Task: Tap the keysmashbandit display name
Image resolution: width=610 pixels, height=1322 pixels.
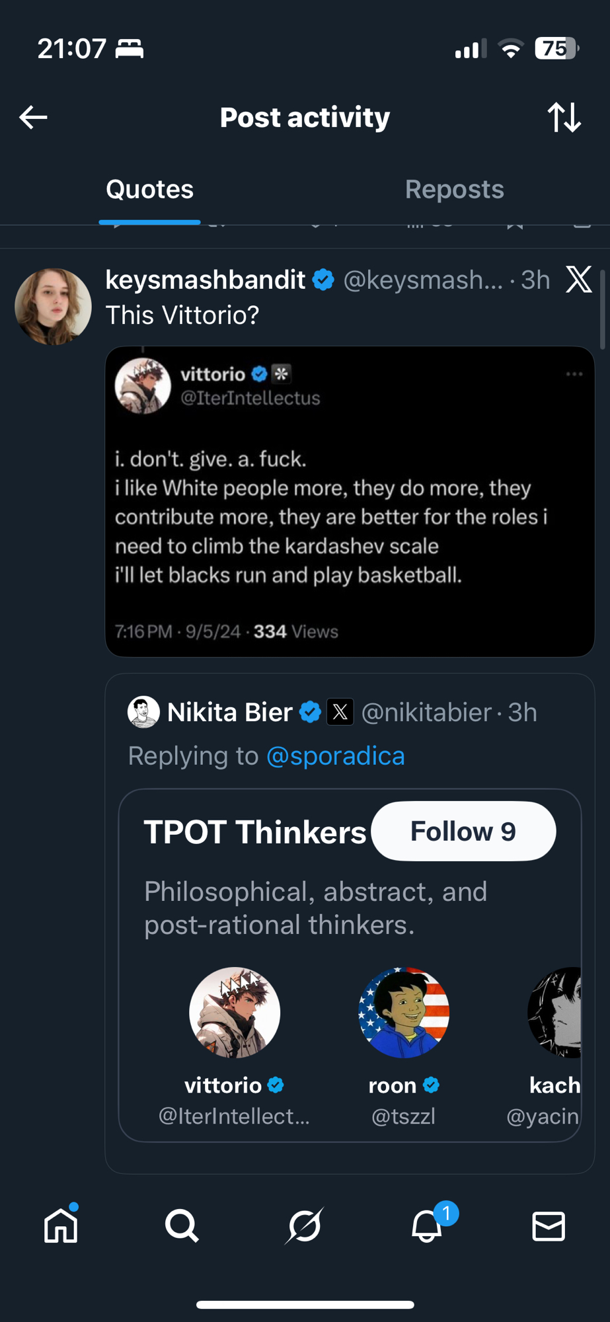Action: click(206, 280)
